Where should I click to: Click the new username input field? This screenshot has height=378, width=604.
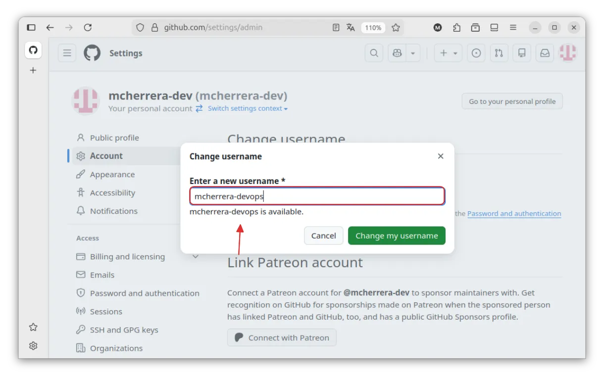click(x=317, y=196)
